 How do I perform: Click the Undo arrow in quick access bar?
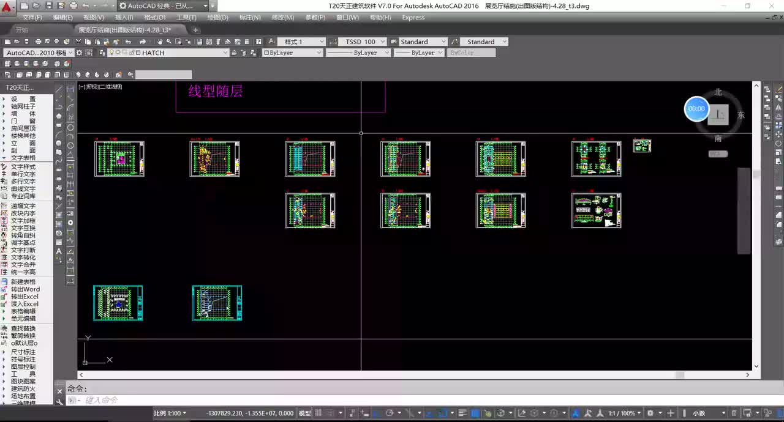(x=86, y=6)
